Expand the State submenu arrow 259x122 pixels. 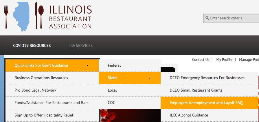(x=149, y=78)
